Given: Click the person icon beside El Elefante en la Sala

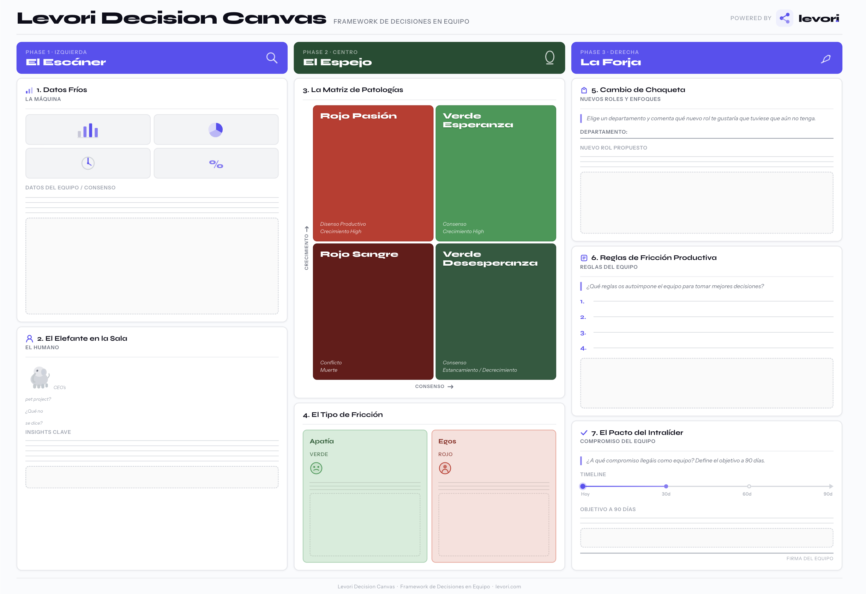Looking at the screenshot, I should click(x=29, y=339).
